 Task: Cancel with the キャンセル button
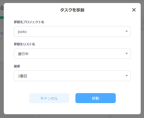[x=49, y=98]
